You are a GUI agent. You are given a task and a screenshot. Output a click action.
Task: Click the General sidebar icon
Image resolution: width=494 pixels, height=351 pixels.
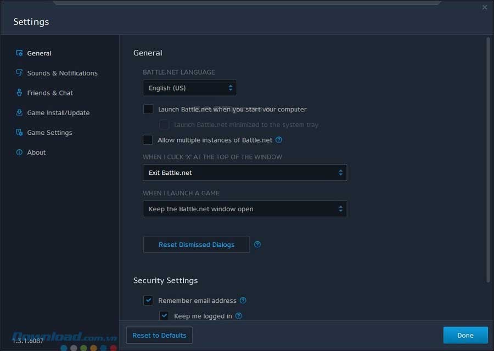point(19,53)
